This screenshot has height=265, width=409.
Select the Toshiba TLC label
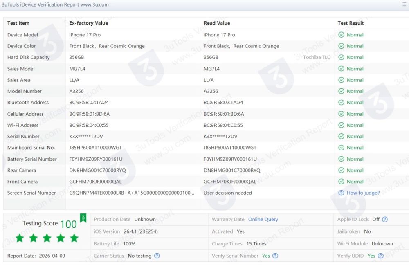click(x=317, y=57)
